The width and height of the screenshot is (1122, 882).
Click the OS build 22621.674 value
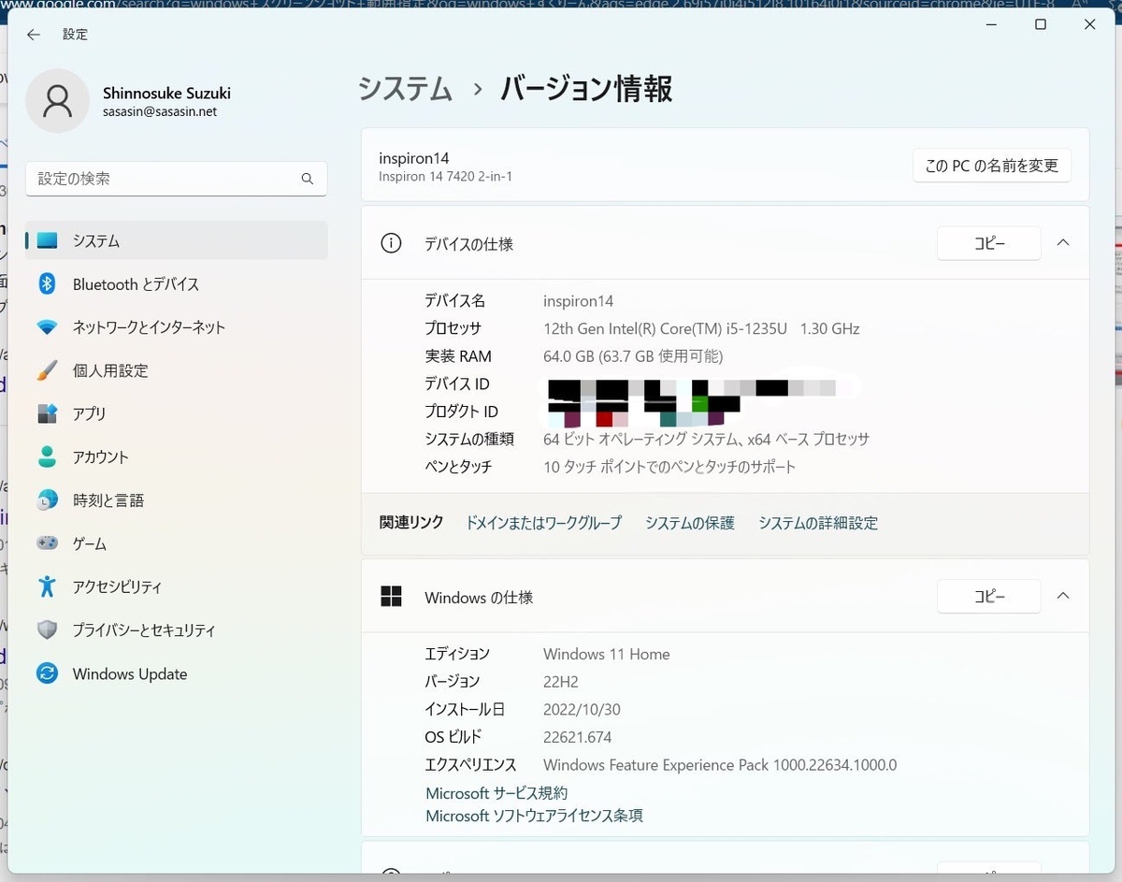[x=578, y=737]
